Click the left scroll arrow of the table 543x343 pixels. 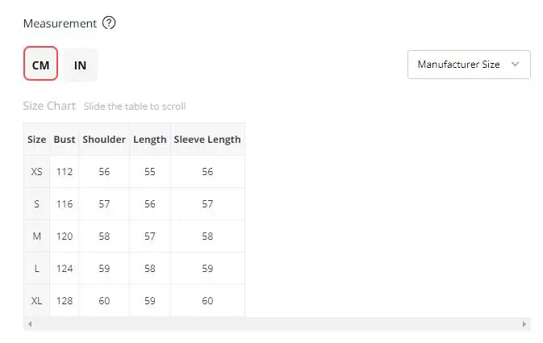(30, 324)
